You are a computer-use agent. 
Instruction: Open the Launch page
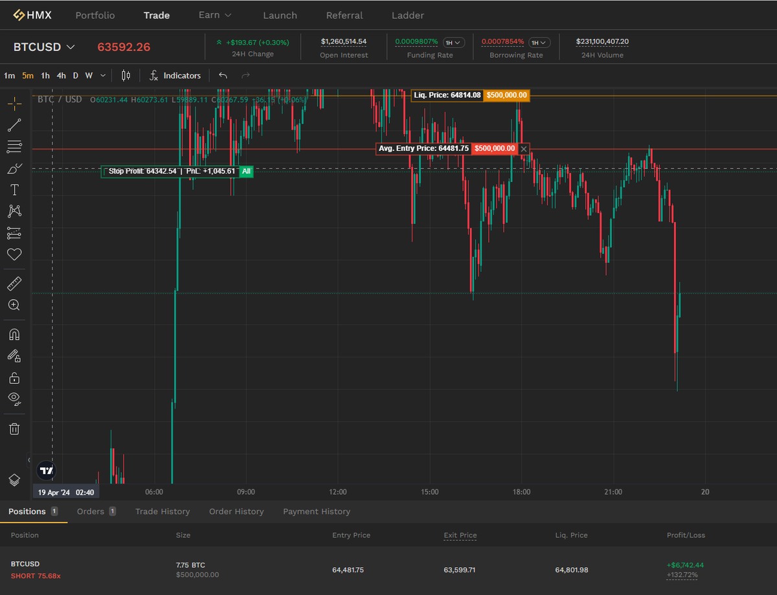click(x=280, y=15)
